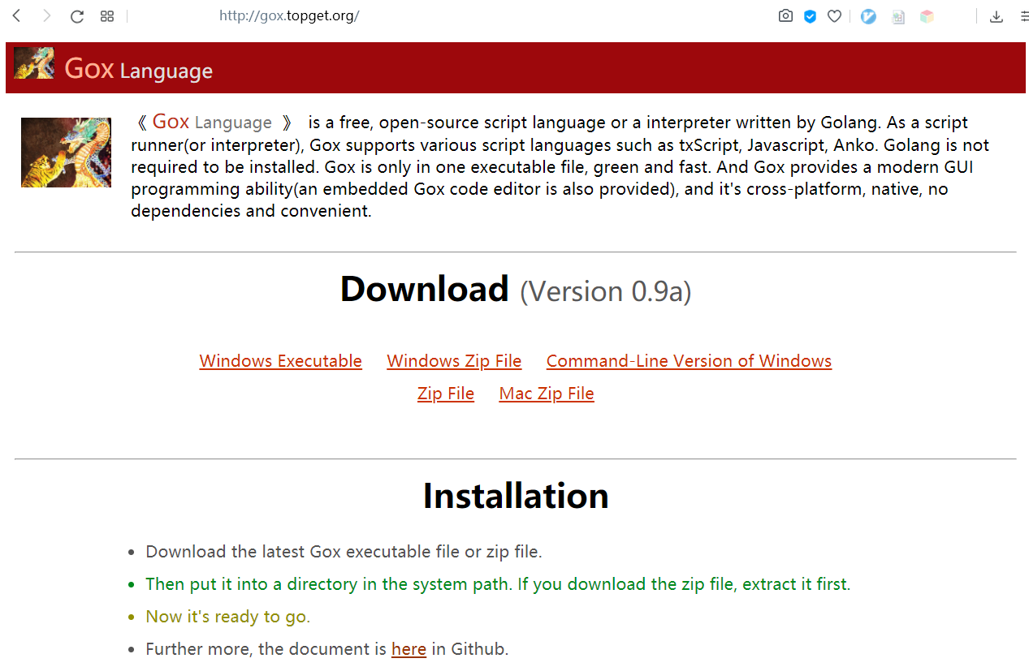Open the blue shield privacy protection icon
This screenshot has height=667, width=1029.
pos(810,16)
